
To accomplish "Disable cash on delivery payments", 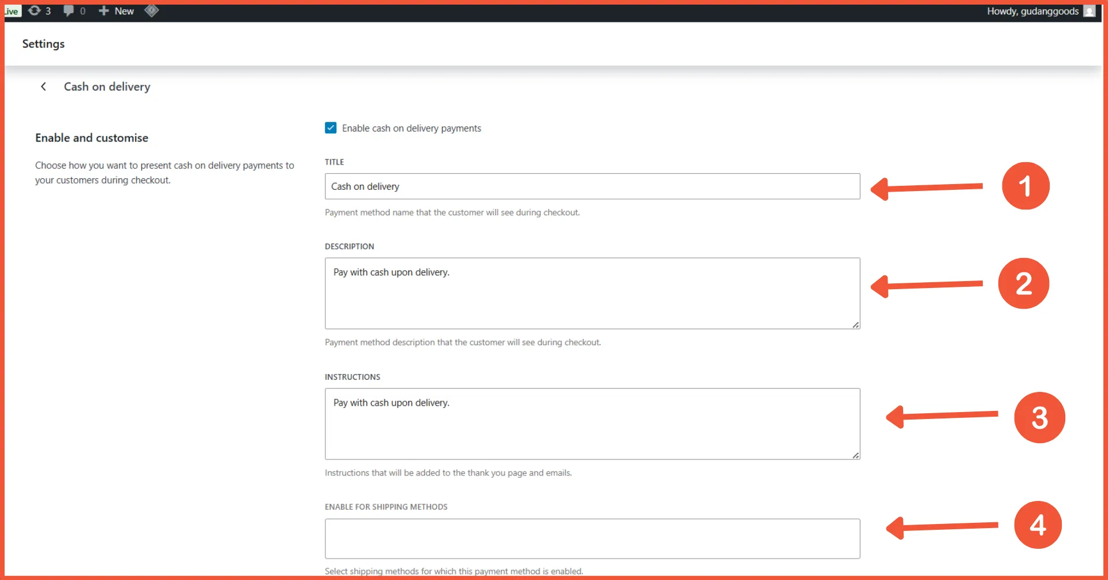I will click(x=331, y=128).
